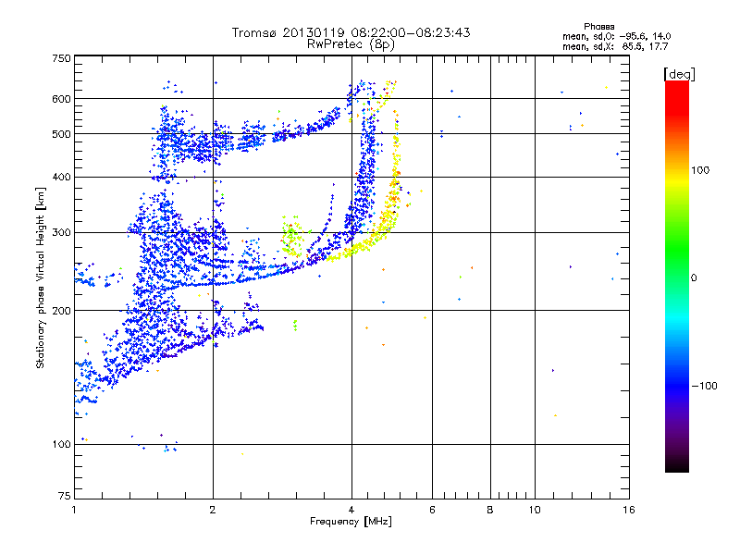Click the y-axis tick label '500'
The height and width of the screenshot is (555, 740).
(x=61, y=134)
